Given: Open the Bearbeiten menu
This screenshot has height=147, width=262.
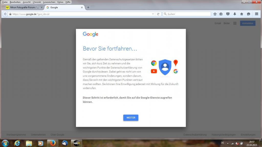Looking at the screenshot, I should click(15, 2).
